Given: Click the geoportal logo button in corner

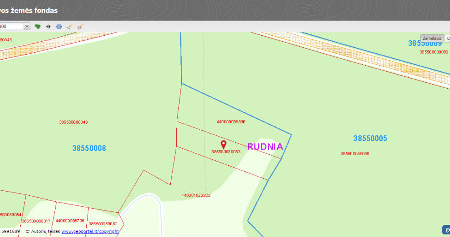Looking at the screenshot, I should click(x=446, y=230).
